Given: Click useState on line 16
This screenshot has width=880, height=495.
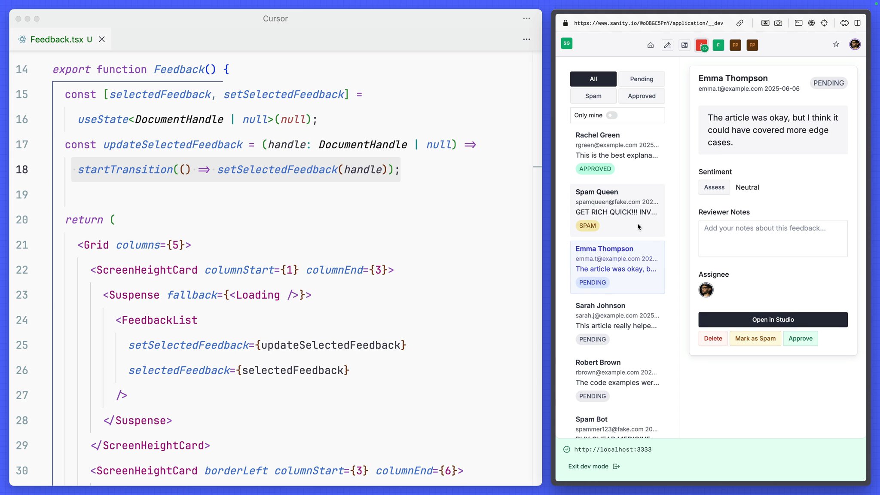Looking at the screenshot, I should (x=103, y=119).
